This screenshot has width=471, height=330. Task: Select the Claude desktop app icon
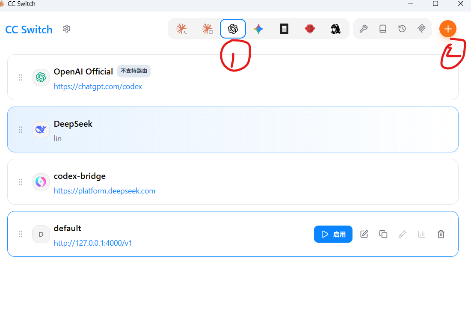pyautogui.click(x=207, y=29)
